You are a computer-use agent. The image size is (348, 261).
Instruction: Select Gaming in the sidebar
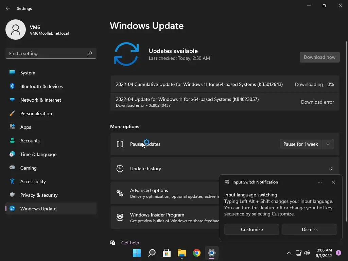pyautogui.click(x=51, y=168)
